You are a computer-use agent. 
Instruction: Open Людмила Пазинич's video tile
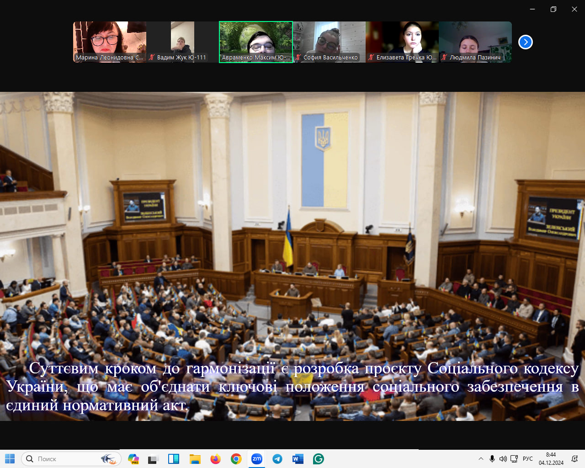[x=475, y=42]
